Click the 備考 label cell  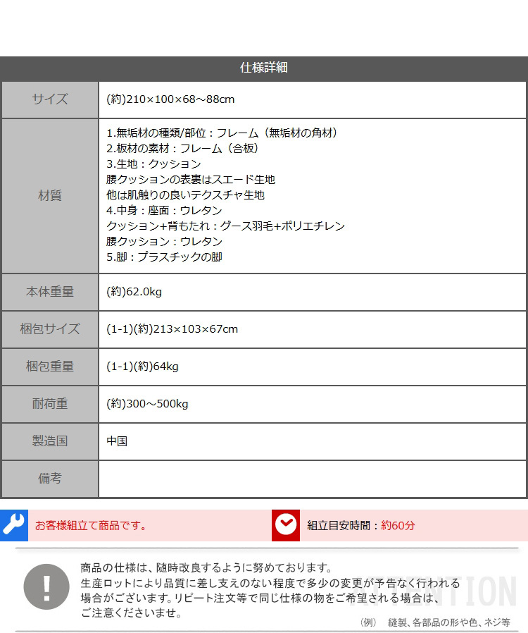pos(50,479)
